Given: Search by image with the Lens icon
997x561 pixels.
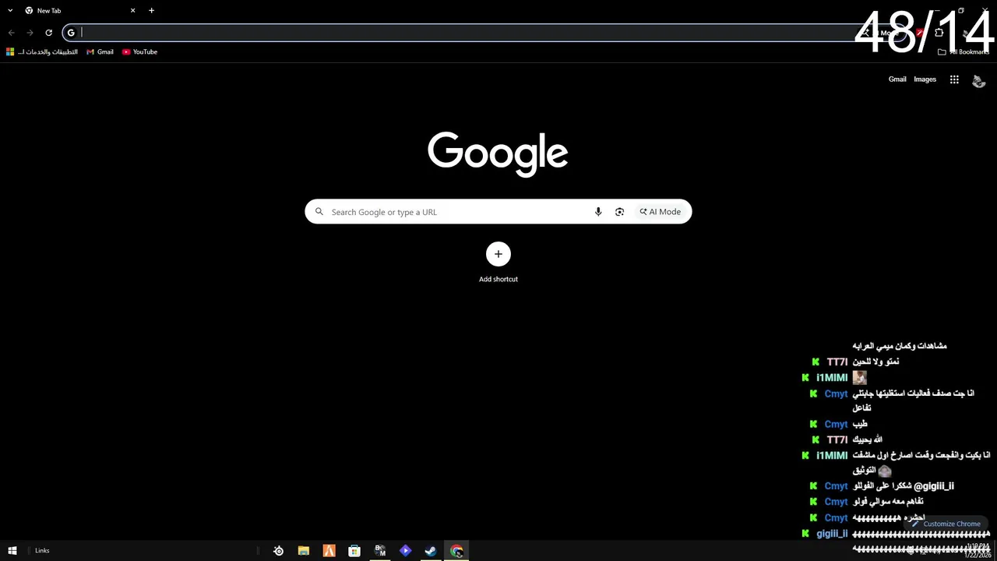Looking at the screenshot, I should pyautogui.click(x=619, y=212).
